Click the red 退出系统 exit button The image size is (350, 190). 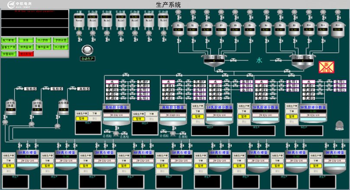pos(26,54)
